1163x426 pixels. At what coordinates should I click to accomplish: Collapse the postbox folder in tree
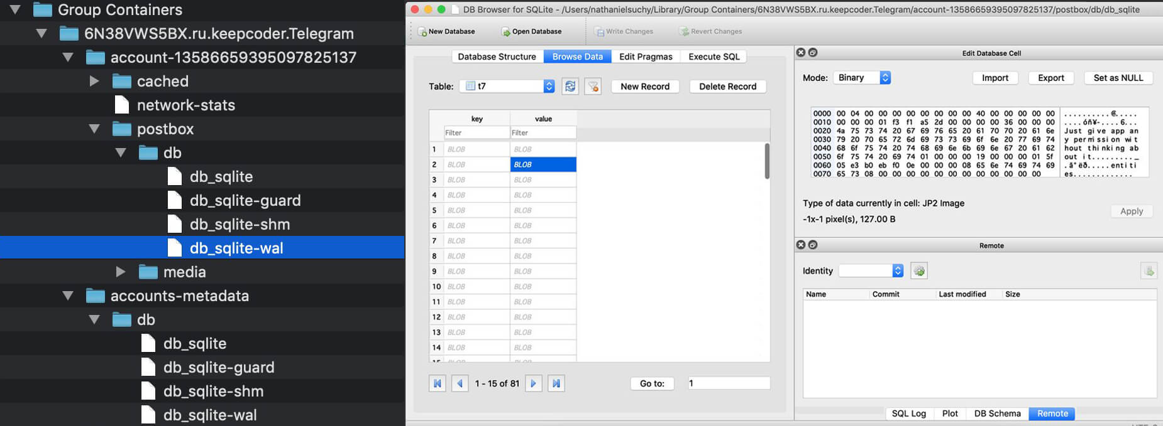pyautogui.click(x=94, y=129)
